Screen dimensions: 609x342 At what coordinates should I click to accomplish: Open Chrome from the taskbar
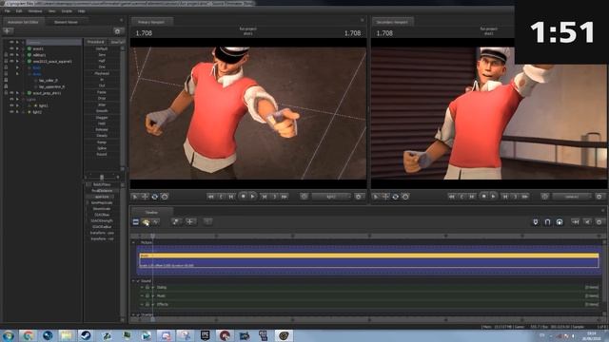(x=28, y=335)
